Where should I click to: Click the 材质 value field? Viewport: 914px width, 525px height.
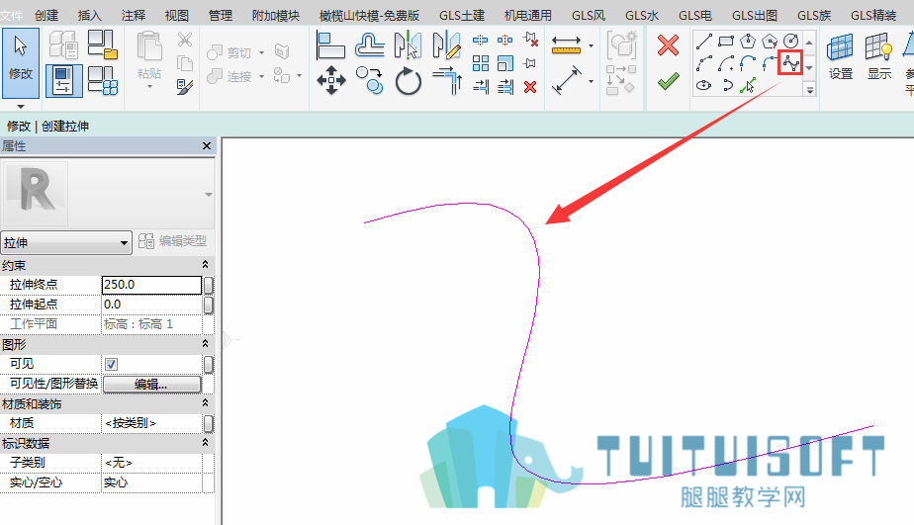[x=151, y=423]
